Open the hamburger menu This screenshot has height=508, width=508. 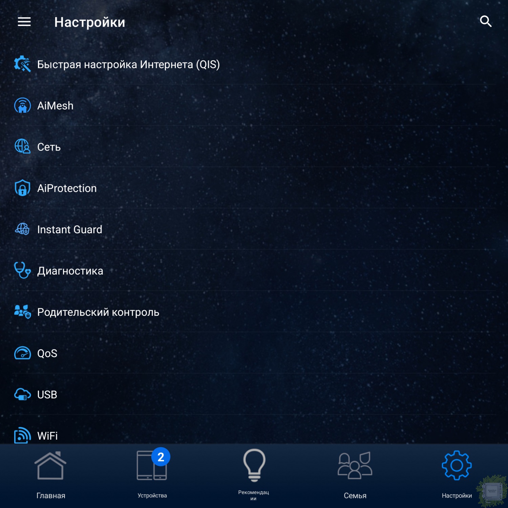(24, 22)
